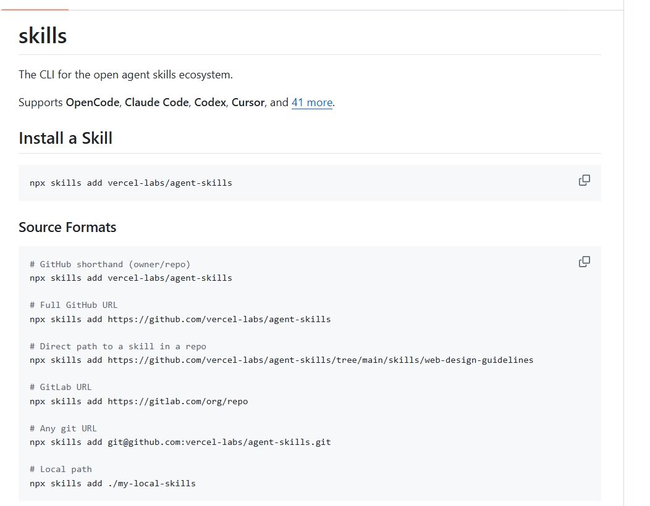Click the "Source Formats" heading

(x=67, y=227)
